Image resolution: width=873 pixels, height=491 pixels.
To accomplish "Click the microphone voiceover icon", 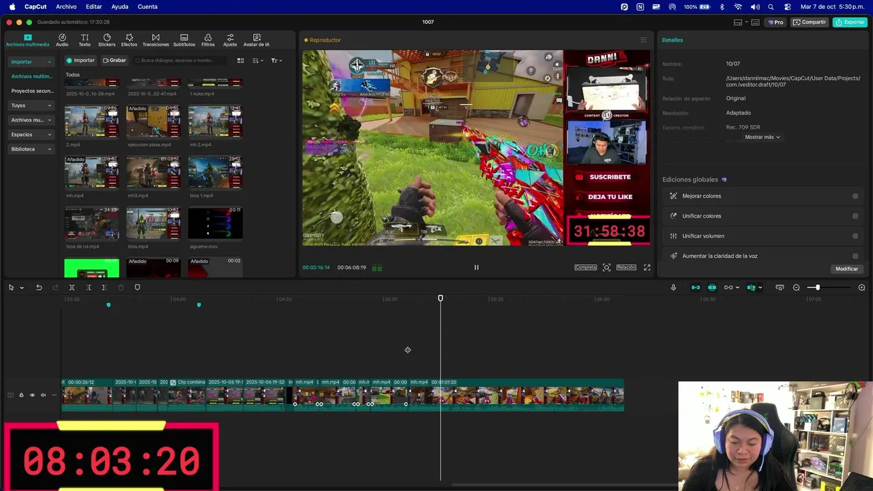I will pyautogui.click(x=673, y=287).
